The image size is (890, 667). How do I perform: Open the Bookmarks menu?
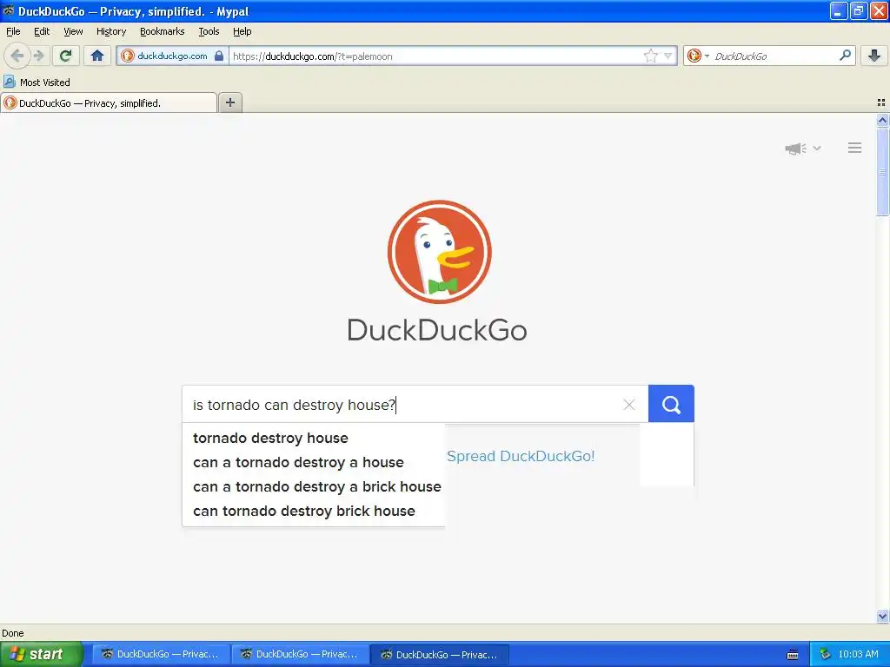[x=163, y=31]
